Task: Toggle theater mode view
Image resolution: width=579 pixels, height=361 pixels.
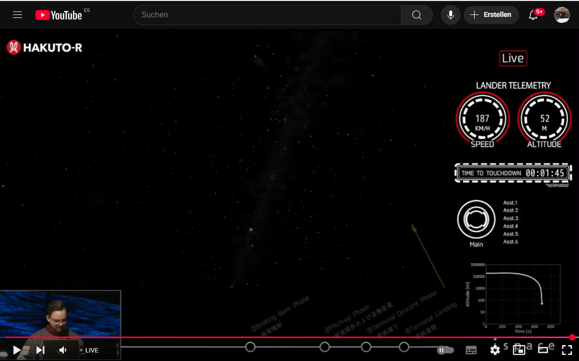Action: (x=543, y=350)
